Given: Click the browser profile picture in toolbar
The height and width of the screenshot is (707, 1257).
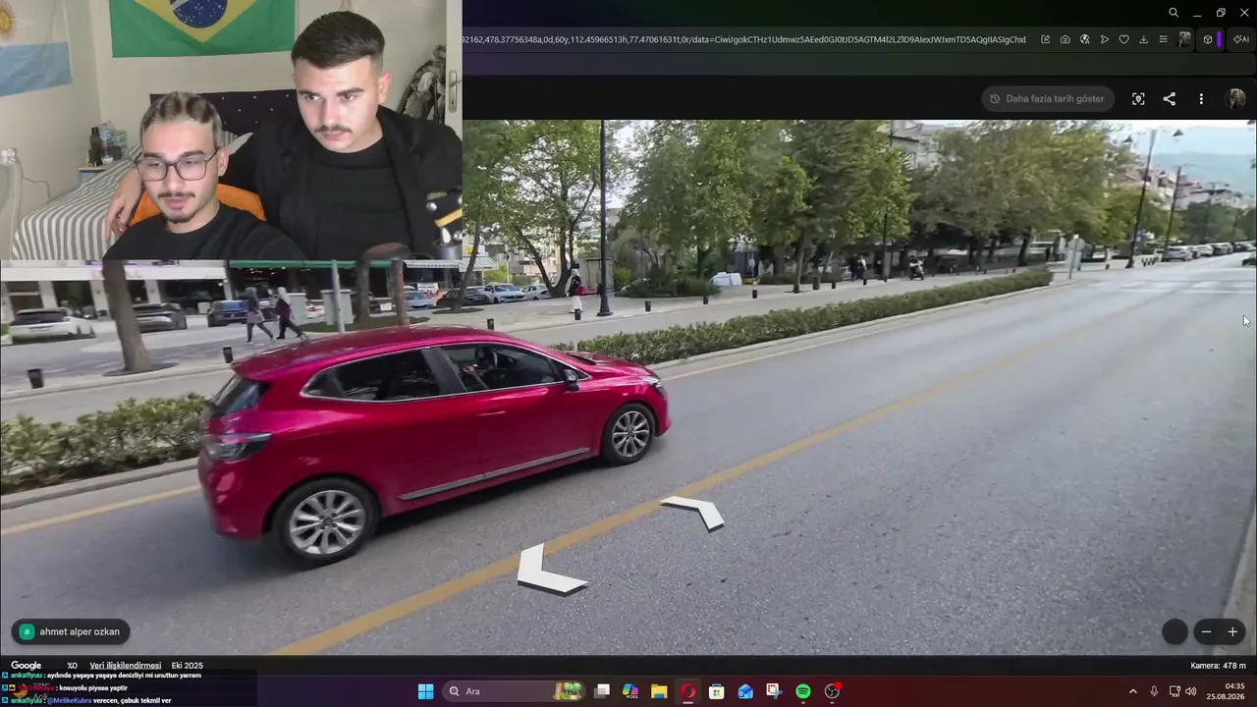Looking at the screenshot, I should click(x=1185, y=39).
